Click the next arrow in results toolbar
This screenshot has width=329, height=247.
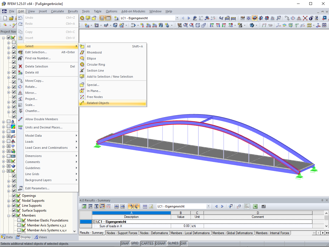pos(222,206)
